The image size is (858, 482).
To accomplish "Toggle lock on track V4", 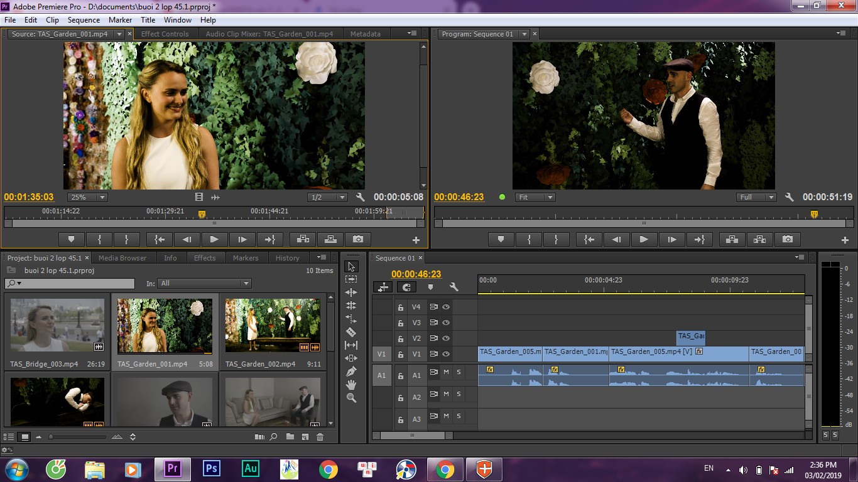I will tap(400, 308).
